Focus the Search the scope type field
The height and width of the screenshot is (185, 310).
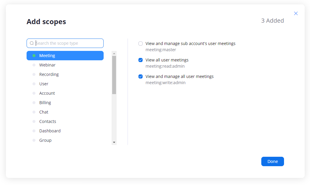tap(65, 43)
